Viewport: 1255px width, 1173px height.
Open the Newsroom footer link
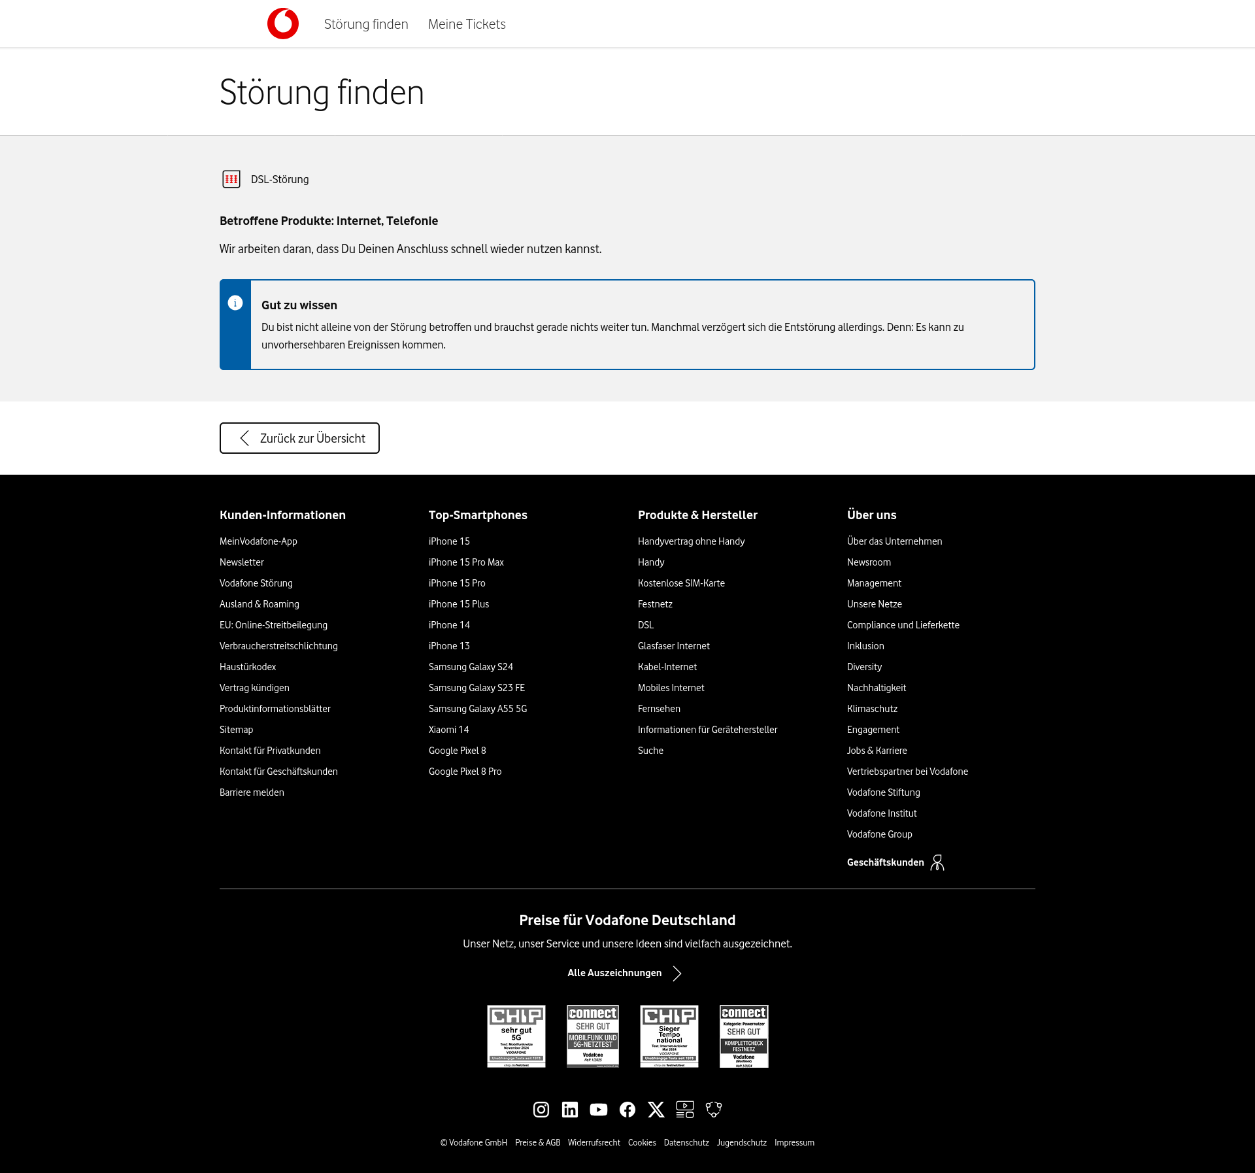point(869,562)
